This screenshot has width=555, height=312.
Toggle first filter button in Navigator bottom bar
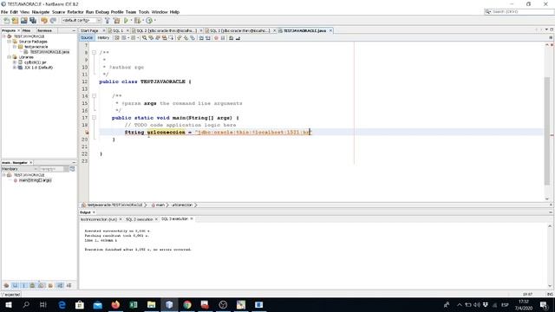coord(6,285)
